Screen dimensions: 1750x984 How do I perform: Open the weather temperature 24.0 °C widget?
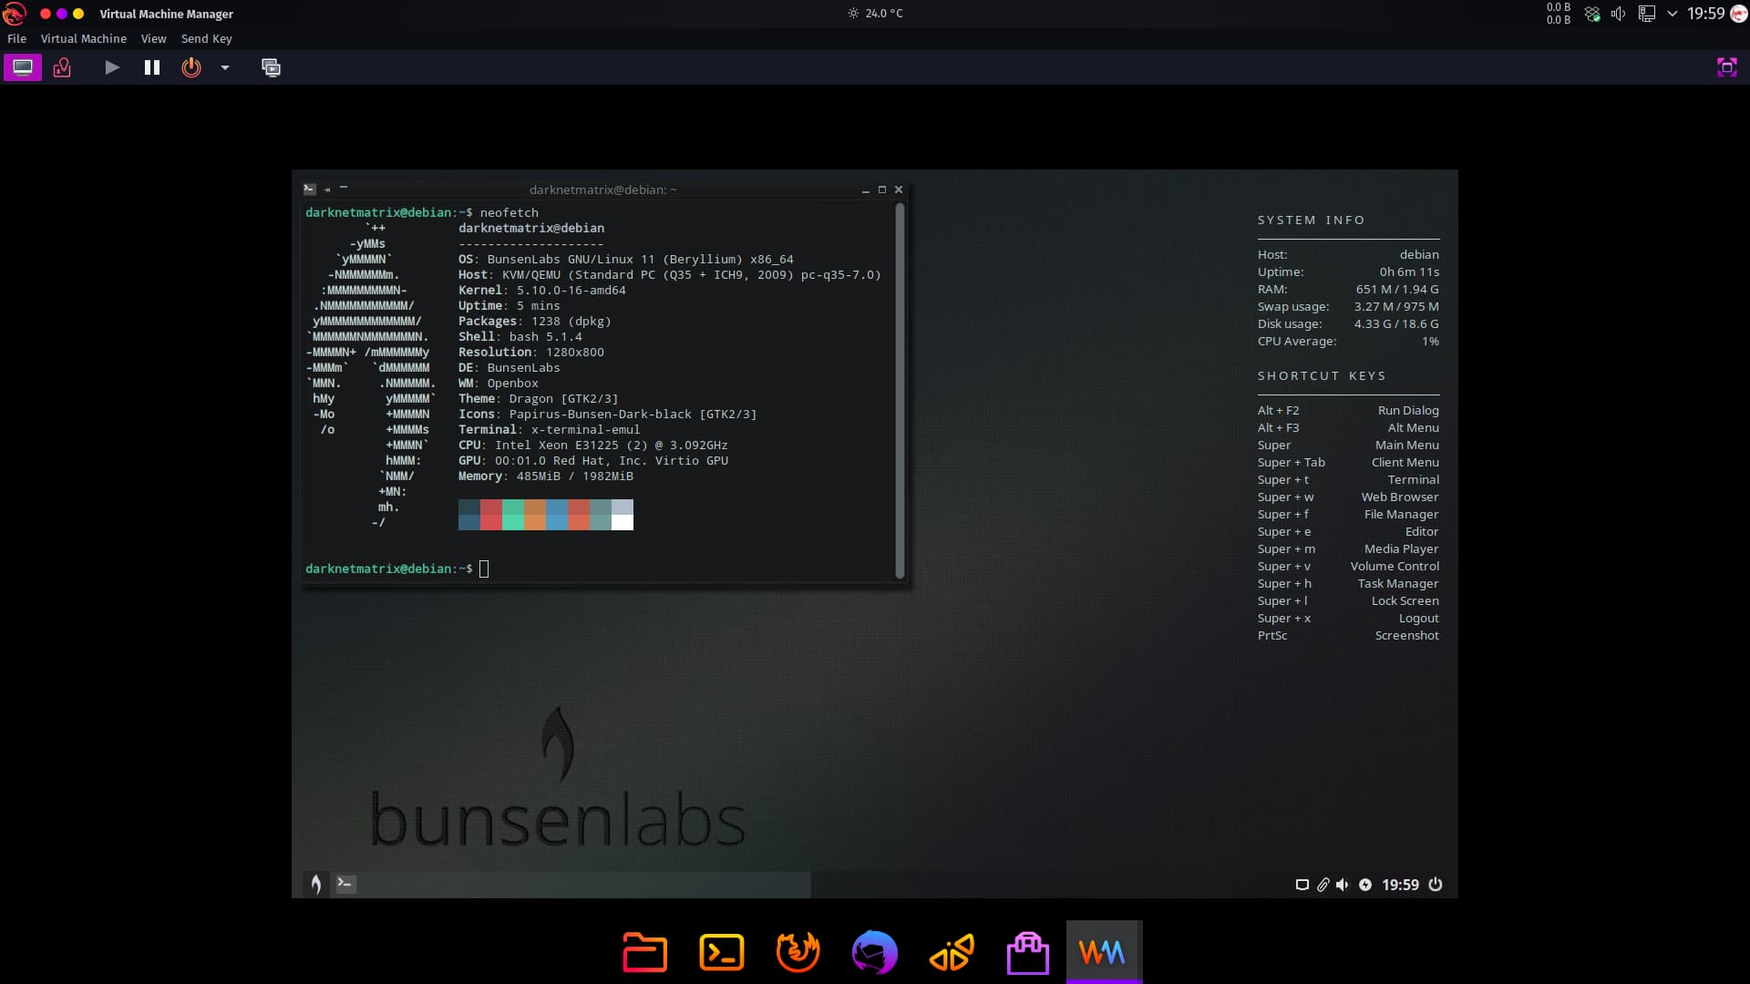click(875, 14)
